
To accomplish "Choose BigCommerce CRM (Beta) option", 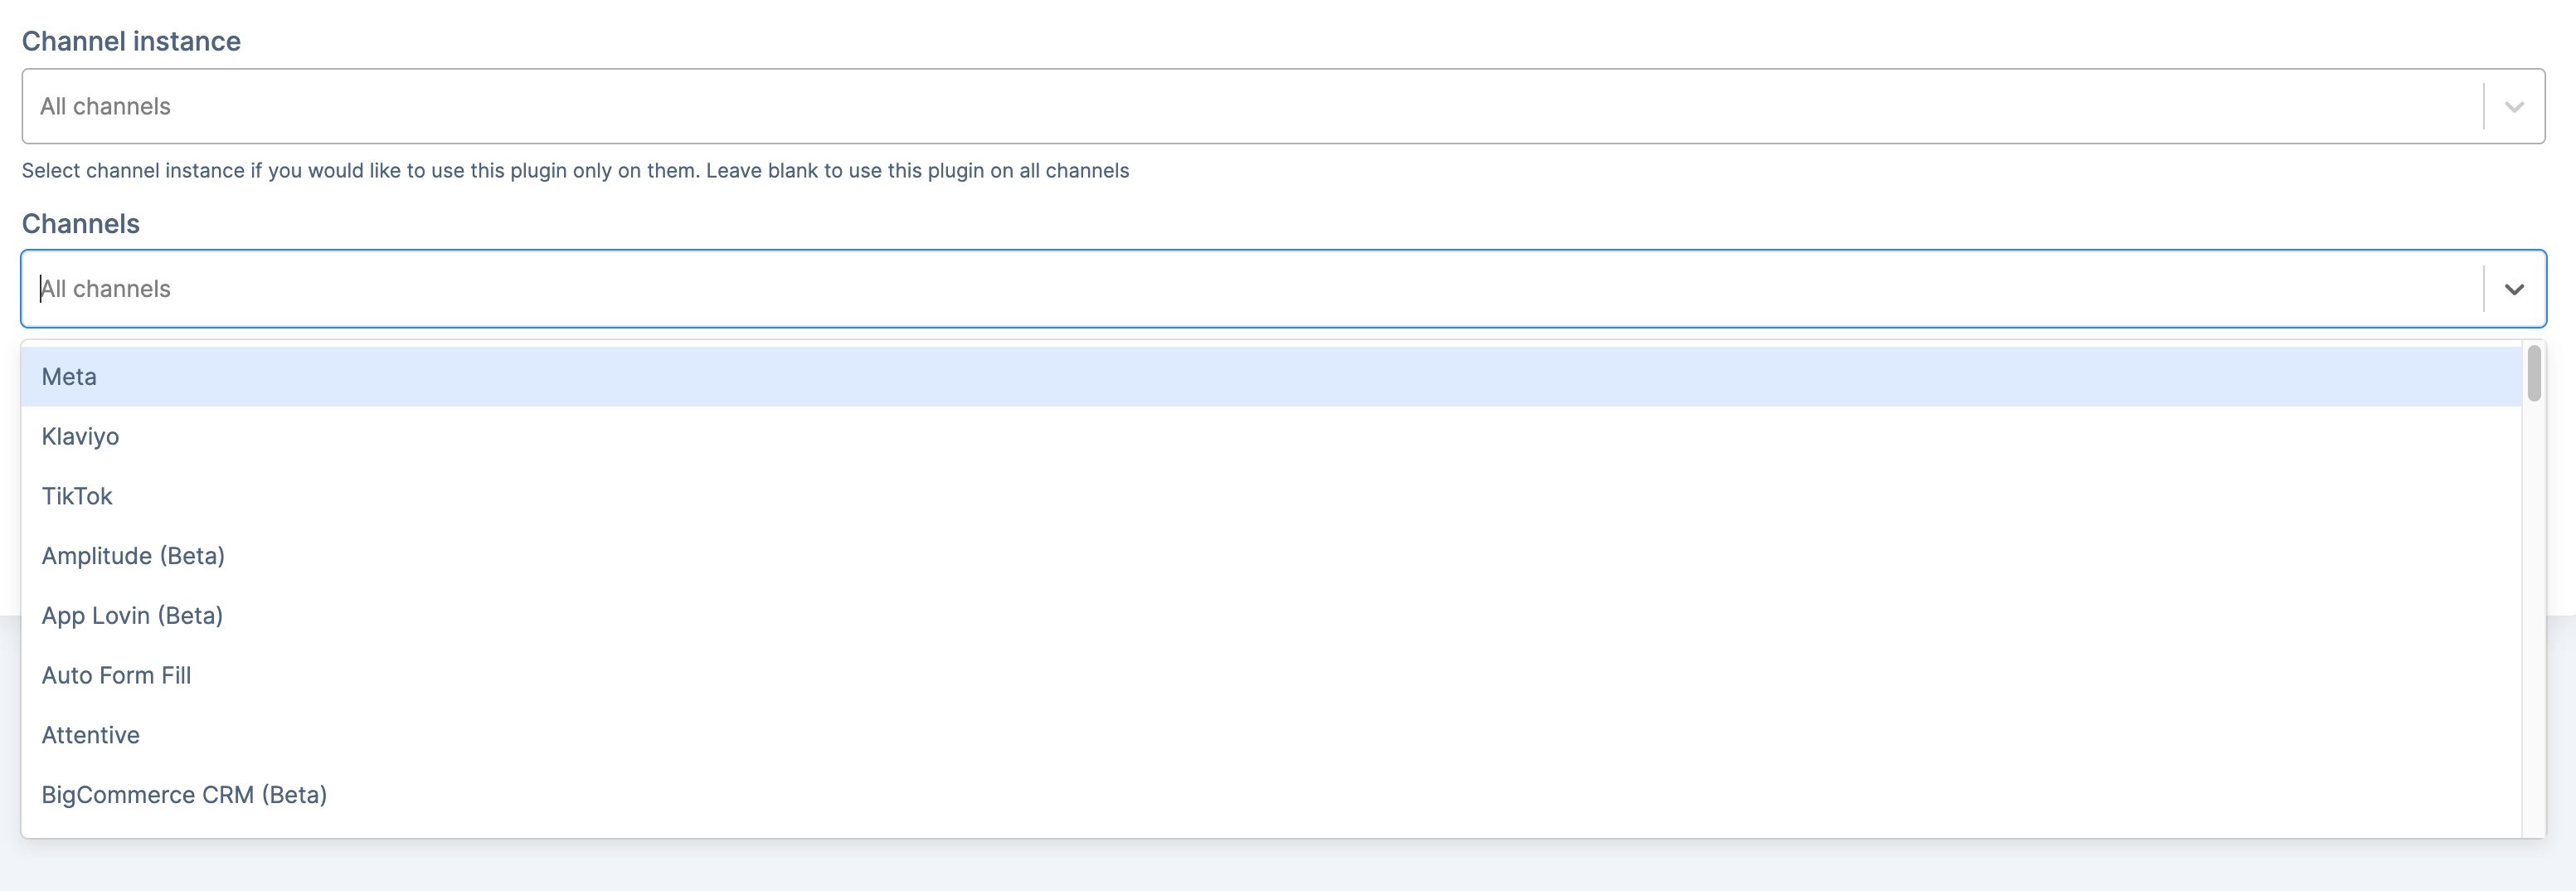I will point(1271,795).
